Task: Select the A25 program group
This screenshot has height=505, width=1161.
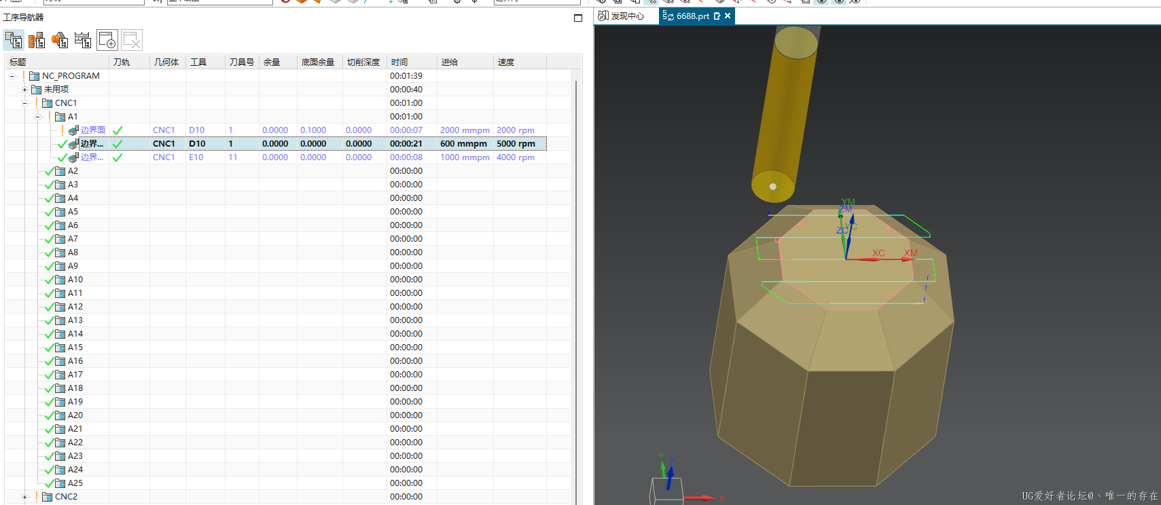Action: tap(75, 483)
